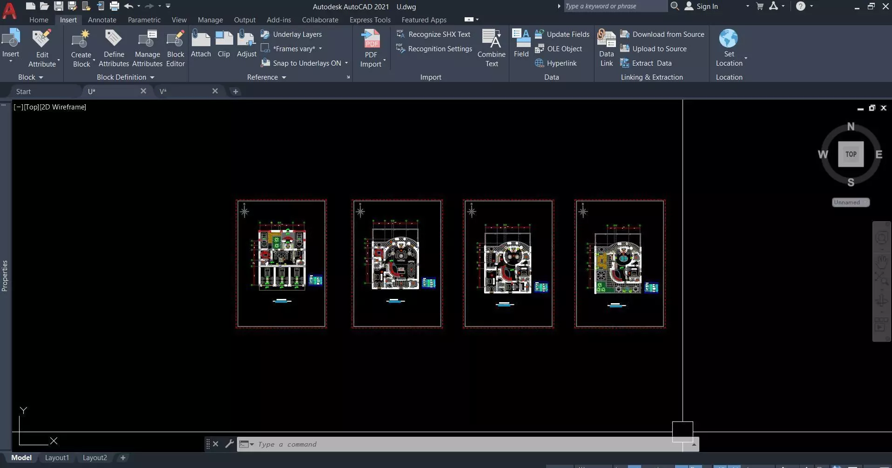
Task: Open Snap to Underlays ON dropdown
Action: tap(346, 63)
